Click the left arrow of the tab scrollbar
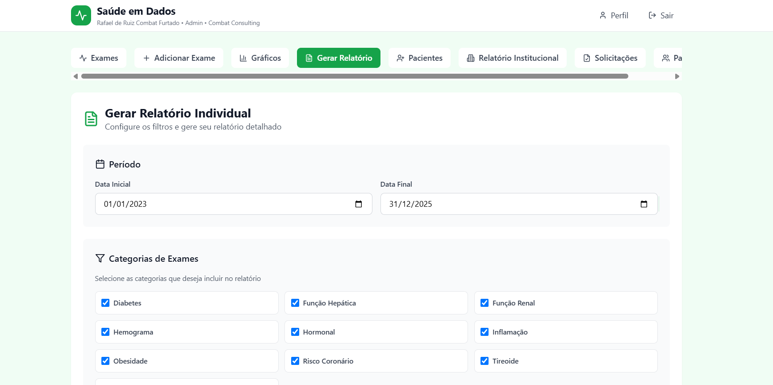This screenshot has height=385, width=773. [x=75, y=76]
